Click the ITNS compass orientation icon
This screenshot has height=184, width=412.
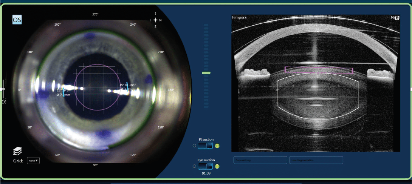155,20
